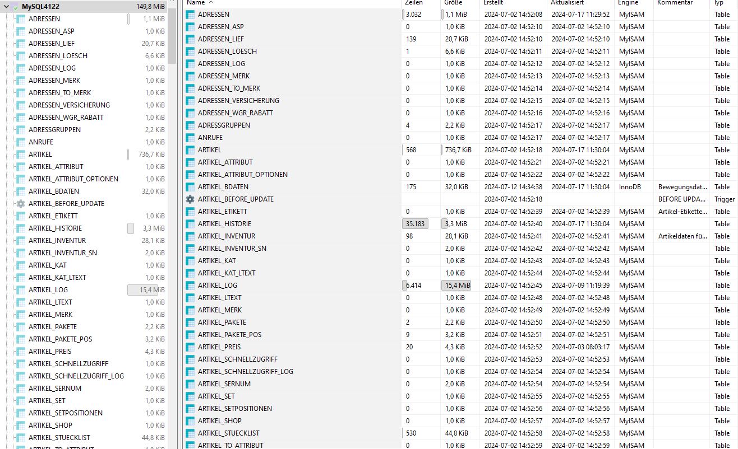Click ADRESSEN_ASP table icon in list

click(190, 27)
